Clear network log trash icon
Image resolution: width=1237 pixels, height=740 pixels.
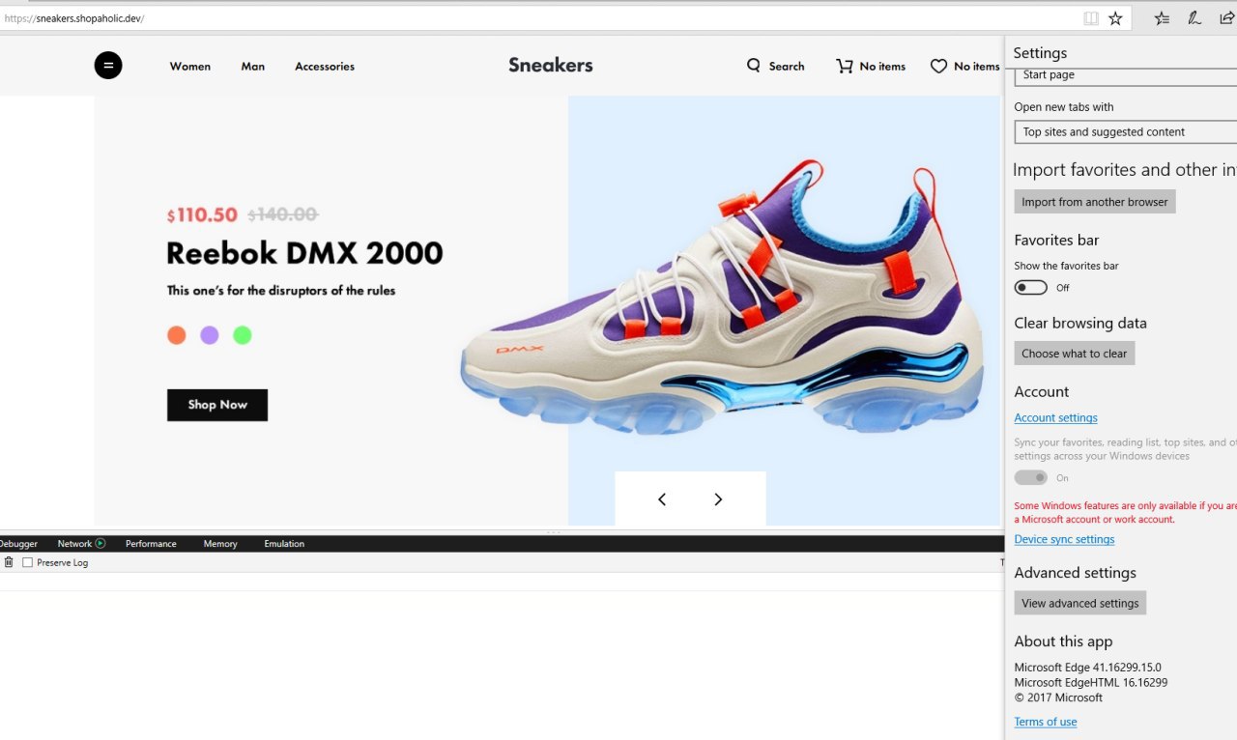point(9,562)
